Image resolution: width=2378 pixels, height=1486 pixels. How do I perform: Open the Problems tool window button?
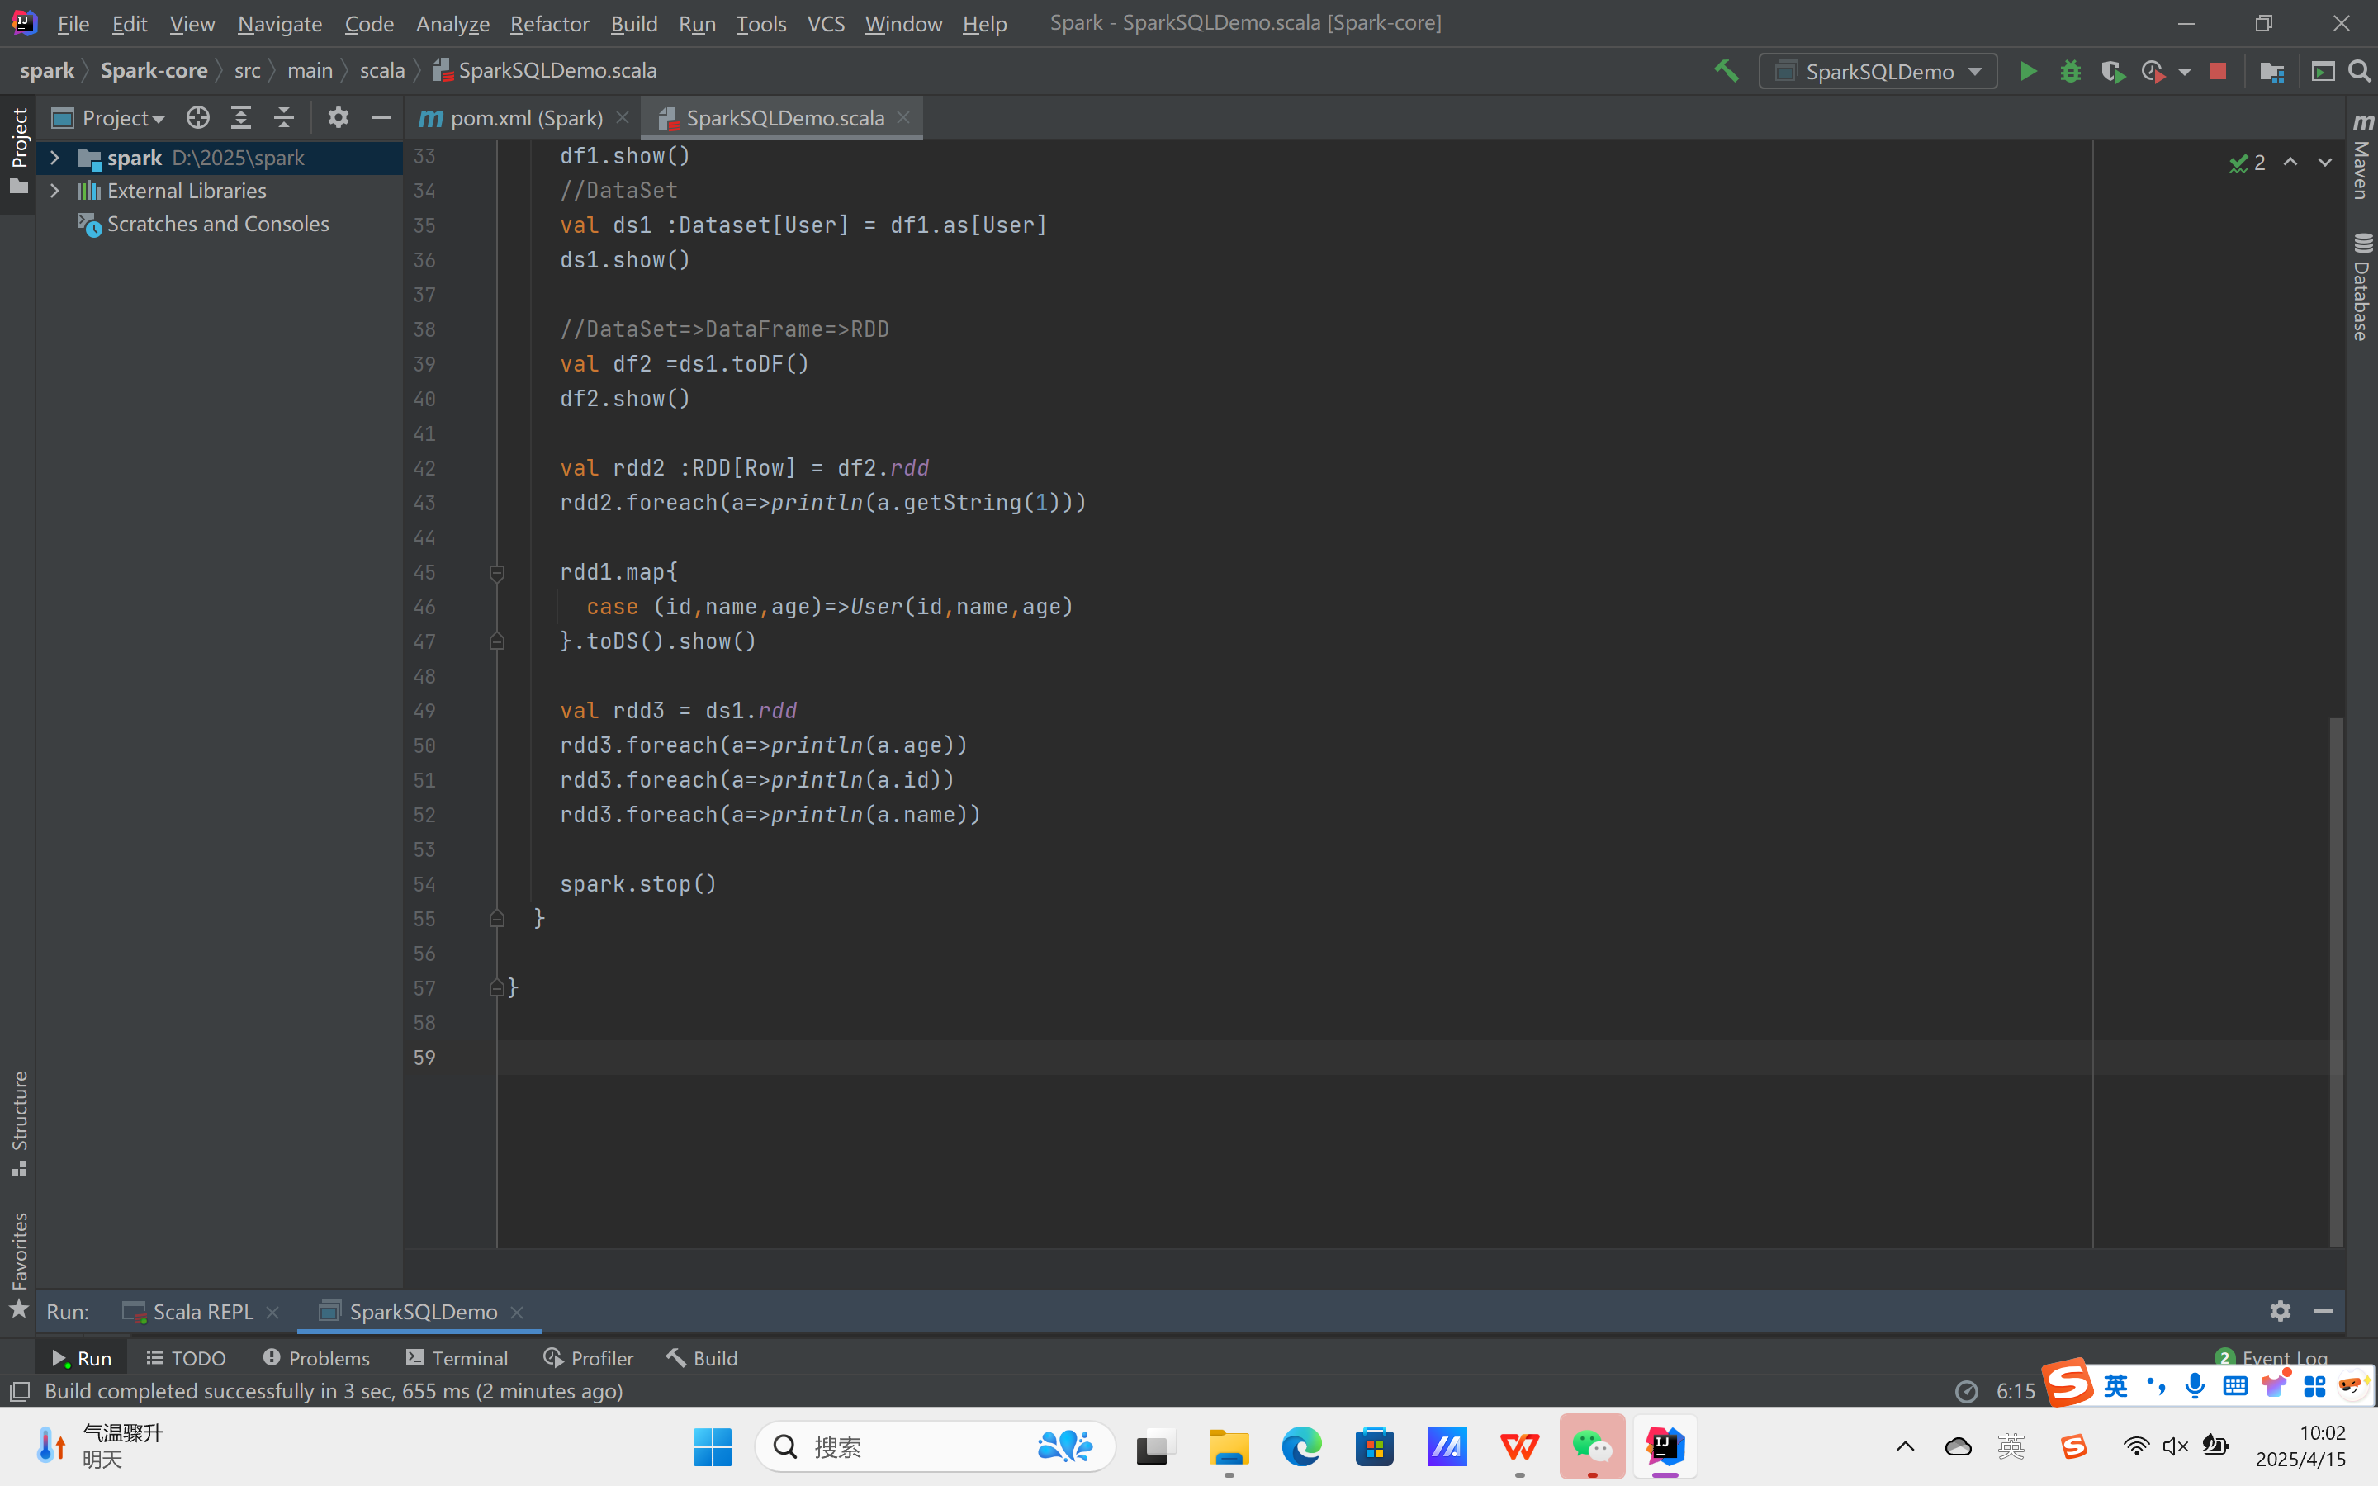tap(316, 1357)
